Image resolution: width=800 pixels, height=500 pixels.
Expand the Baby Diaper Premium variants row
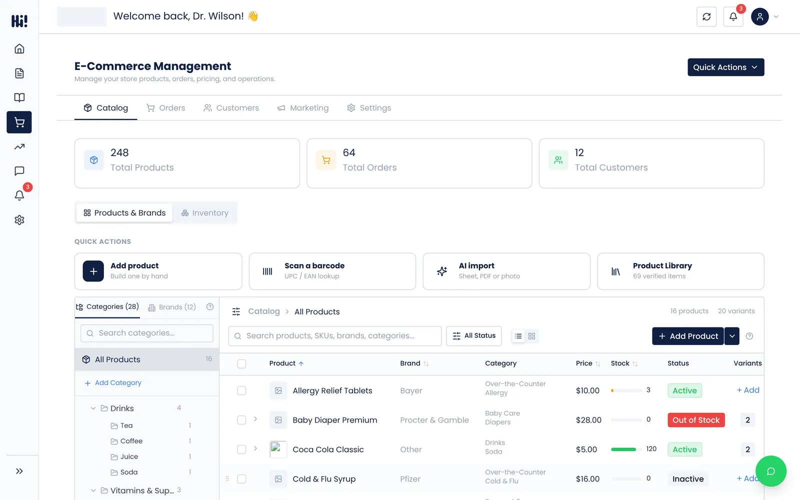(x=255, y=419)
